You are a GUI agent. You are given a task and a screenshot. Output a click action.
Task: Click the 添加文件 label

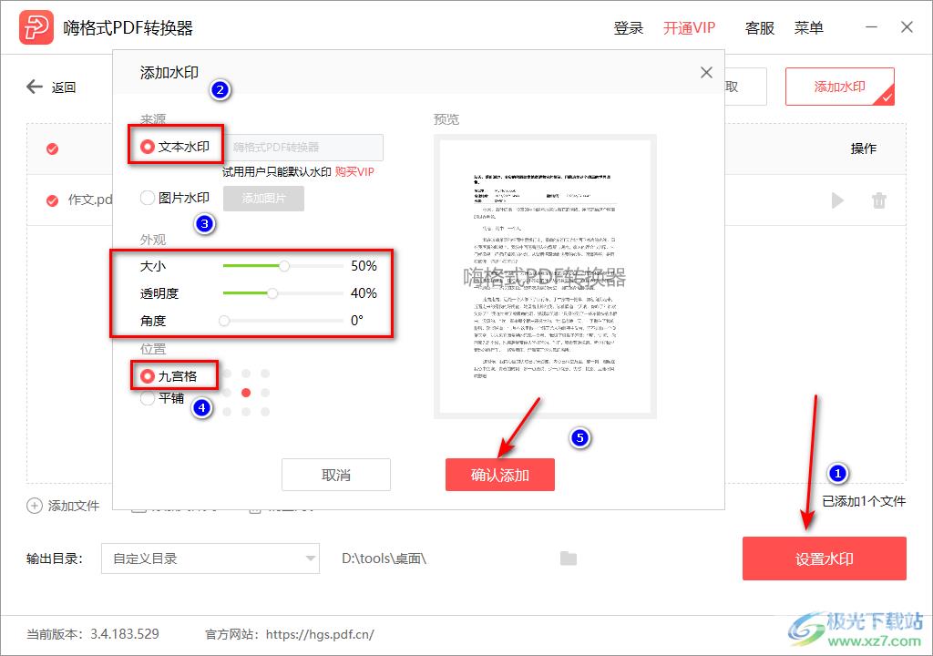[73, 506]
